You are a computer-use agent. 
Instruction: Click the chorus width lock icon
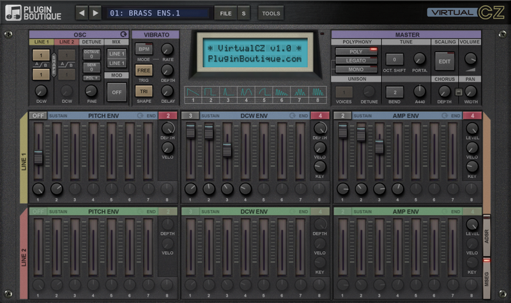pyautogui.click(x=458, y=93)
